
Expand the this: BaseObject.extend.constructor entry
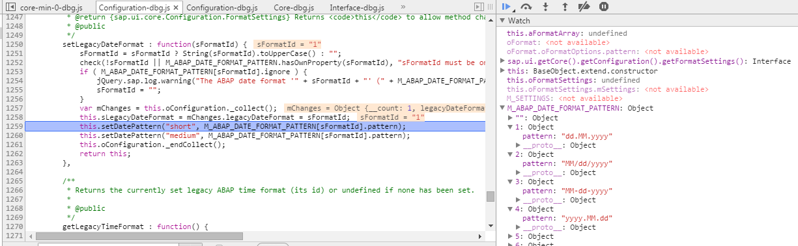[x=502, y=70]
